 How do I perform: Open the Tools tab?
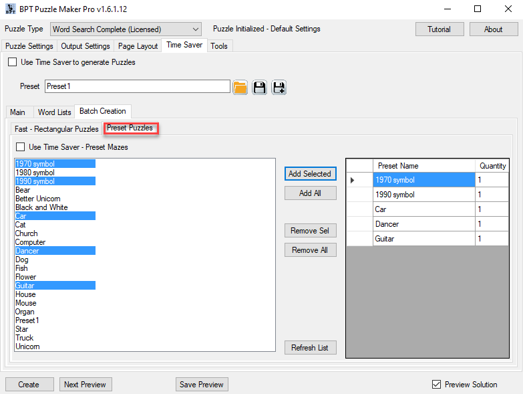tap(219, 46)
